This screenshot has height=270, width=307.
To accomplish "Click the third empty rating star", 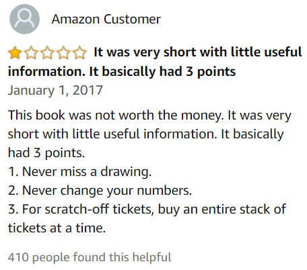I will click(x=47, y=53).
